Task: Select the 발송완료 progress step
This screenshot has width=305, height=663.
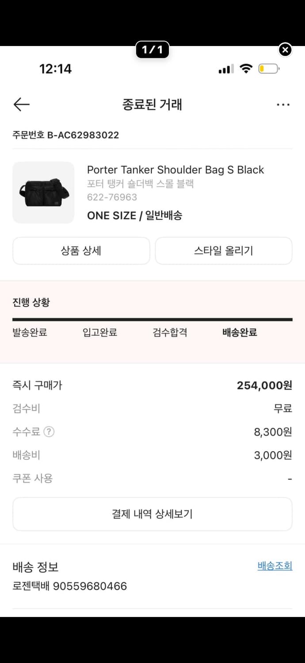Action: (29, 332)
